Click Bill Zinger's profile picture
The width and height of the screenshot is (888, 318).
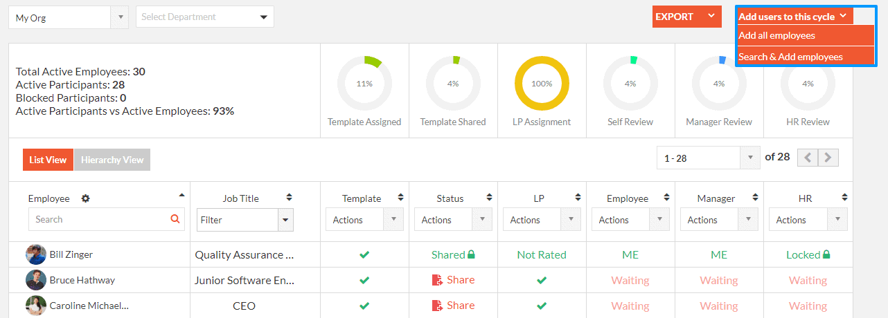pyautogui.click(x=36, y=254)
